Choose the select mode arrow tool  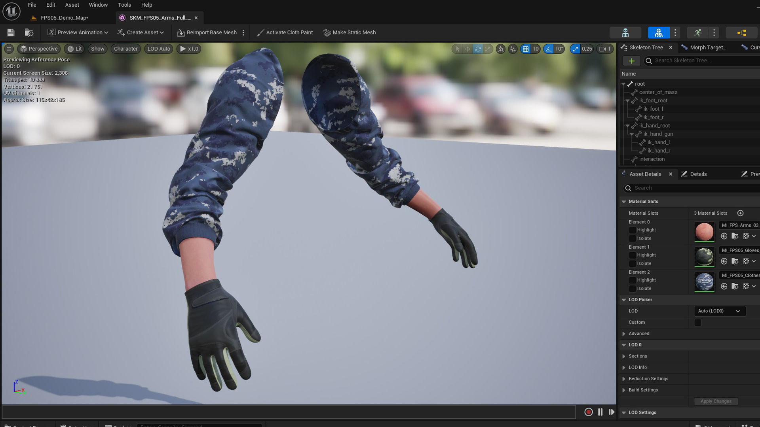(458, 49)
